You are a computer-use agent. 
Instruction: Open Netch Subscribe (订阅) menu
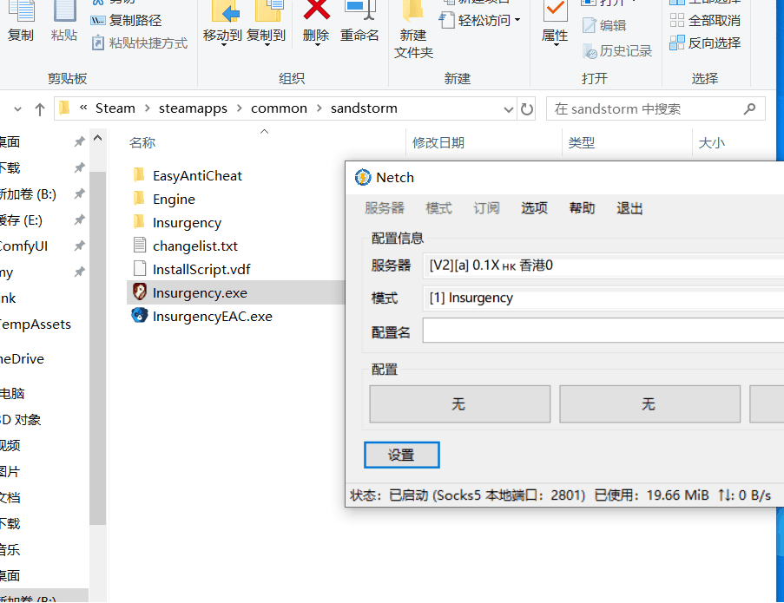coord(486,208)
